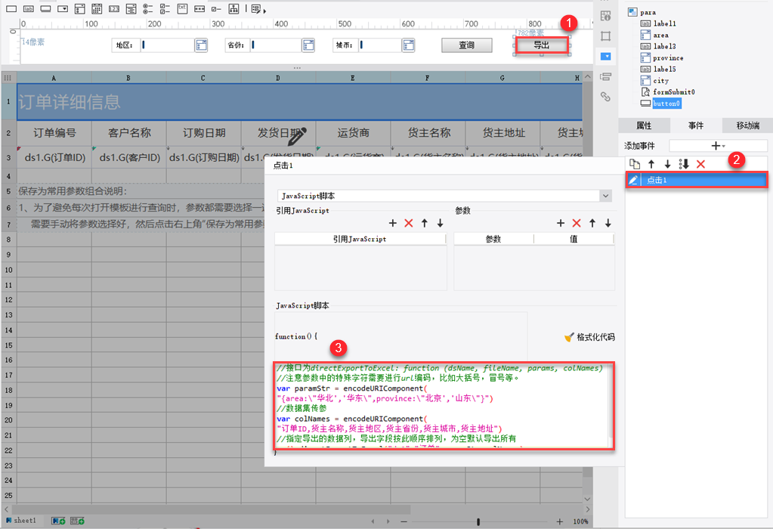Remove the referenced JavaScript entry
Viewport: 773px width, 529px height.
(409, 224)
